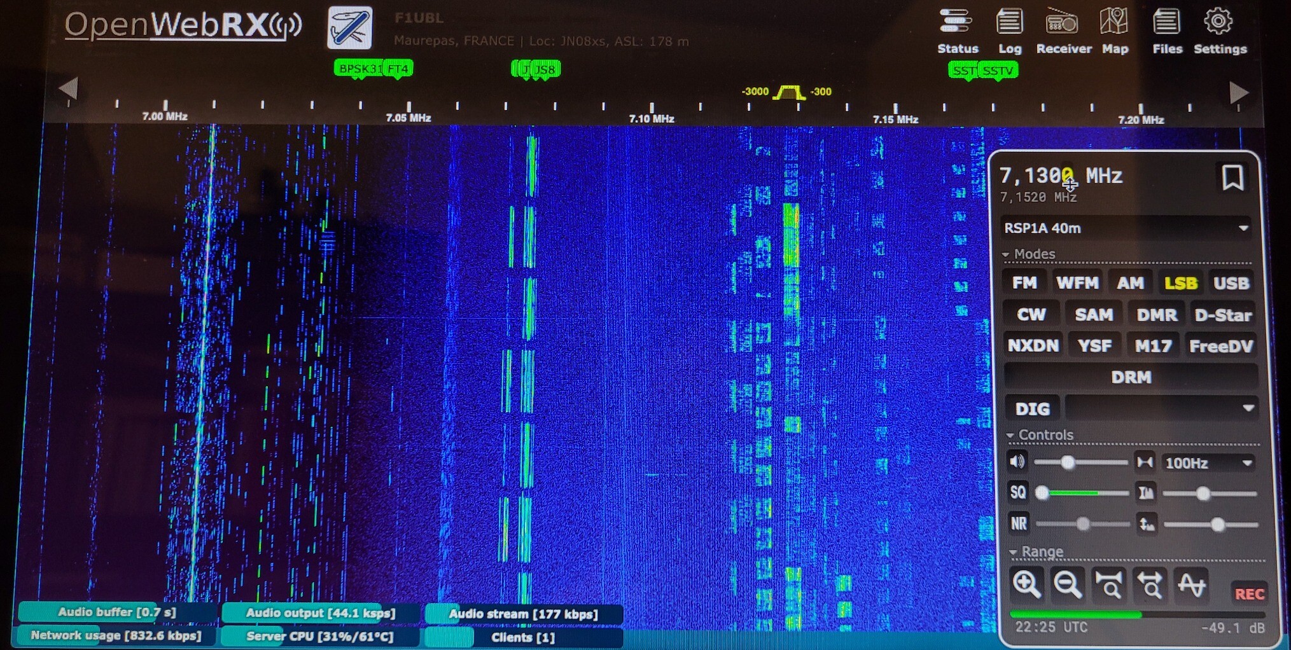This screenshot has height=650, width=1291.
Task: Select the USB demodulation mode
Action: pyautogui.click(x=1231, y=283)
